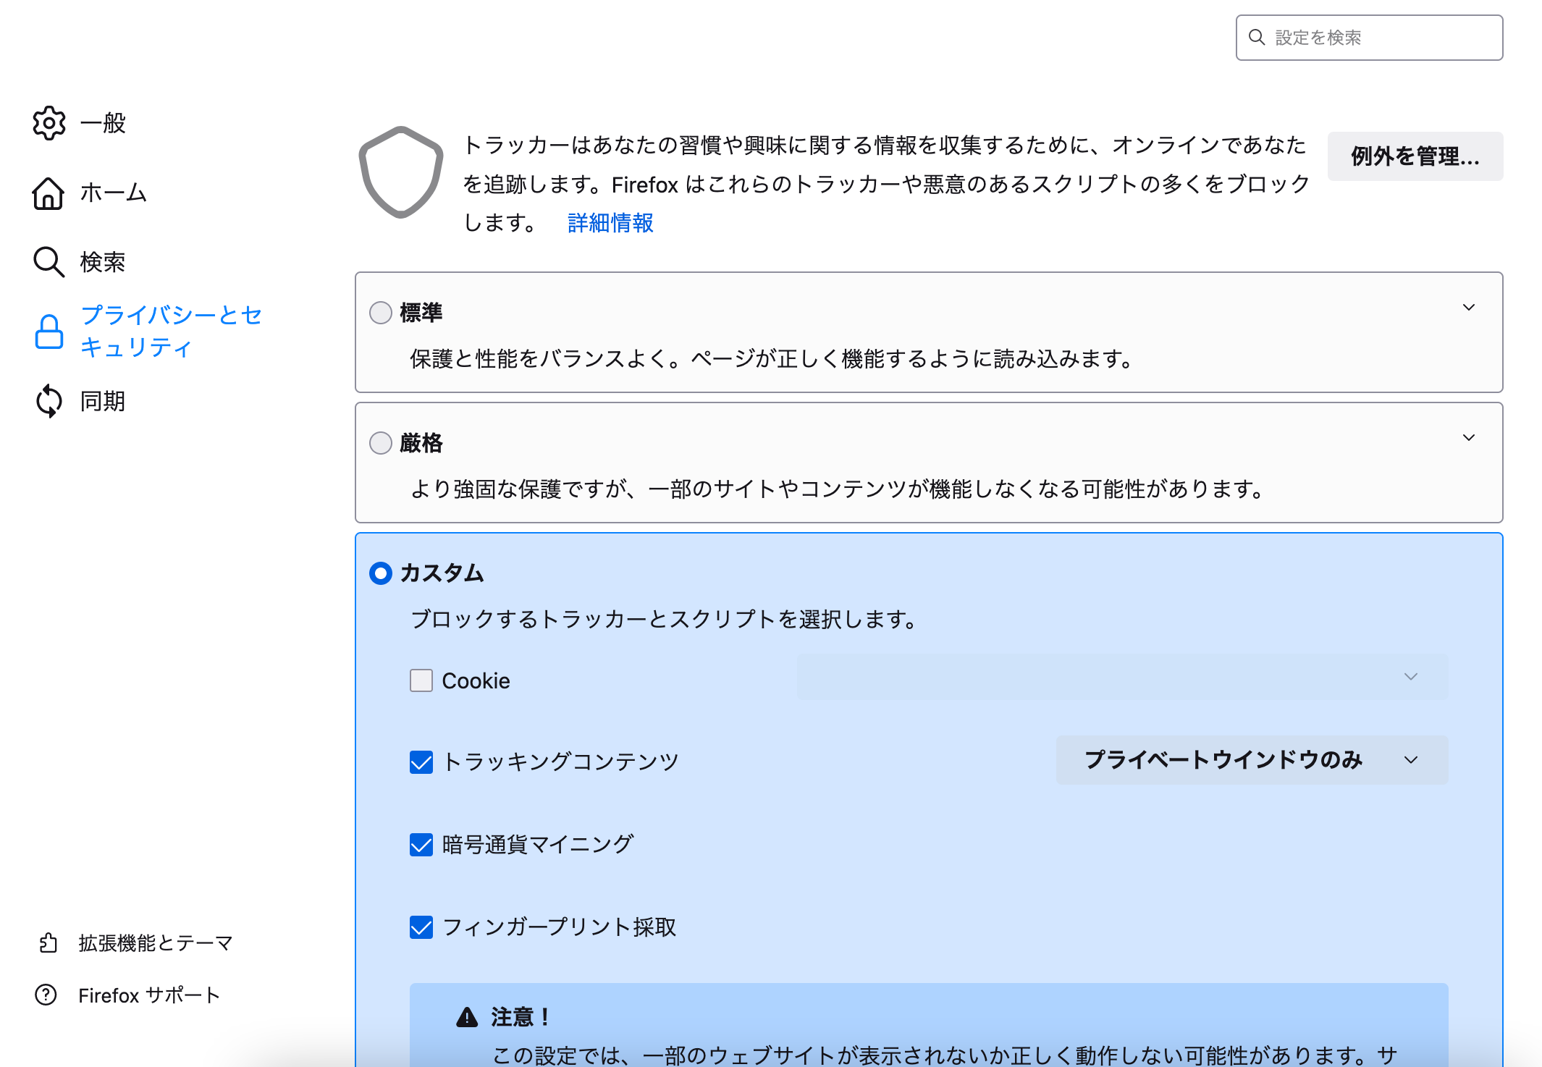
Task: Click the 暗号通貨マイニング label
Action: point(538,844)
